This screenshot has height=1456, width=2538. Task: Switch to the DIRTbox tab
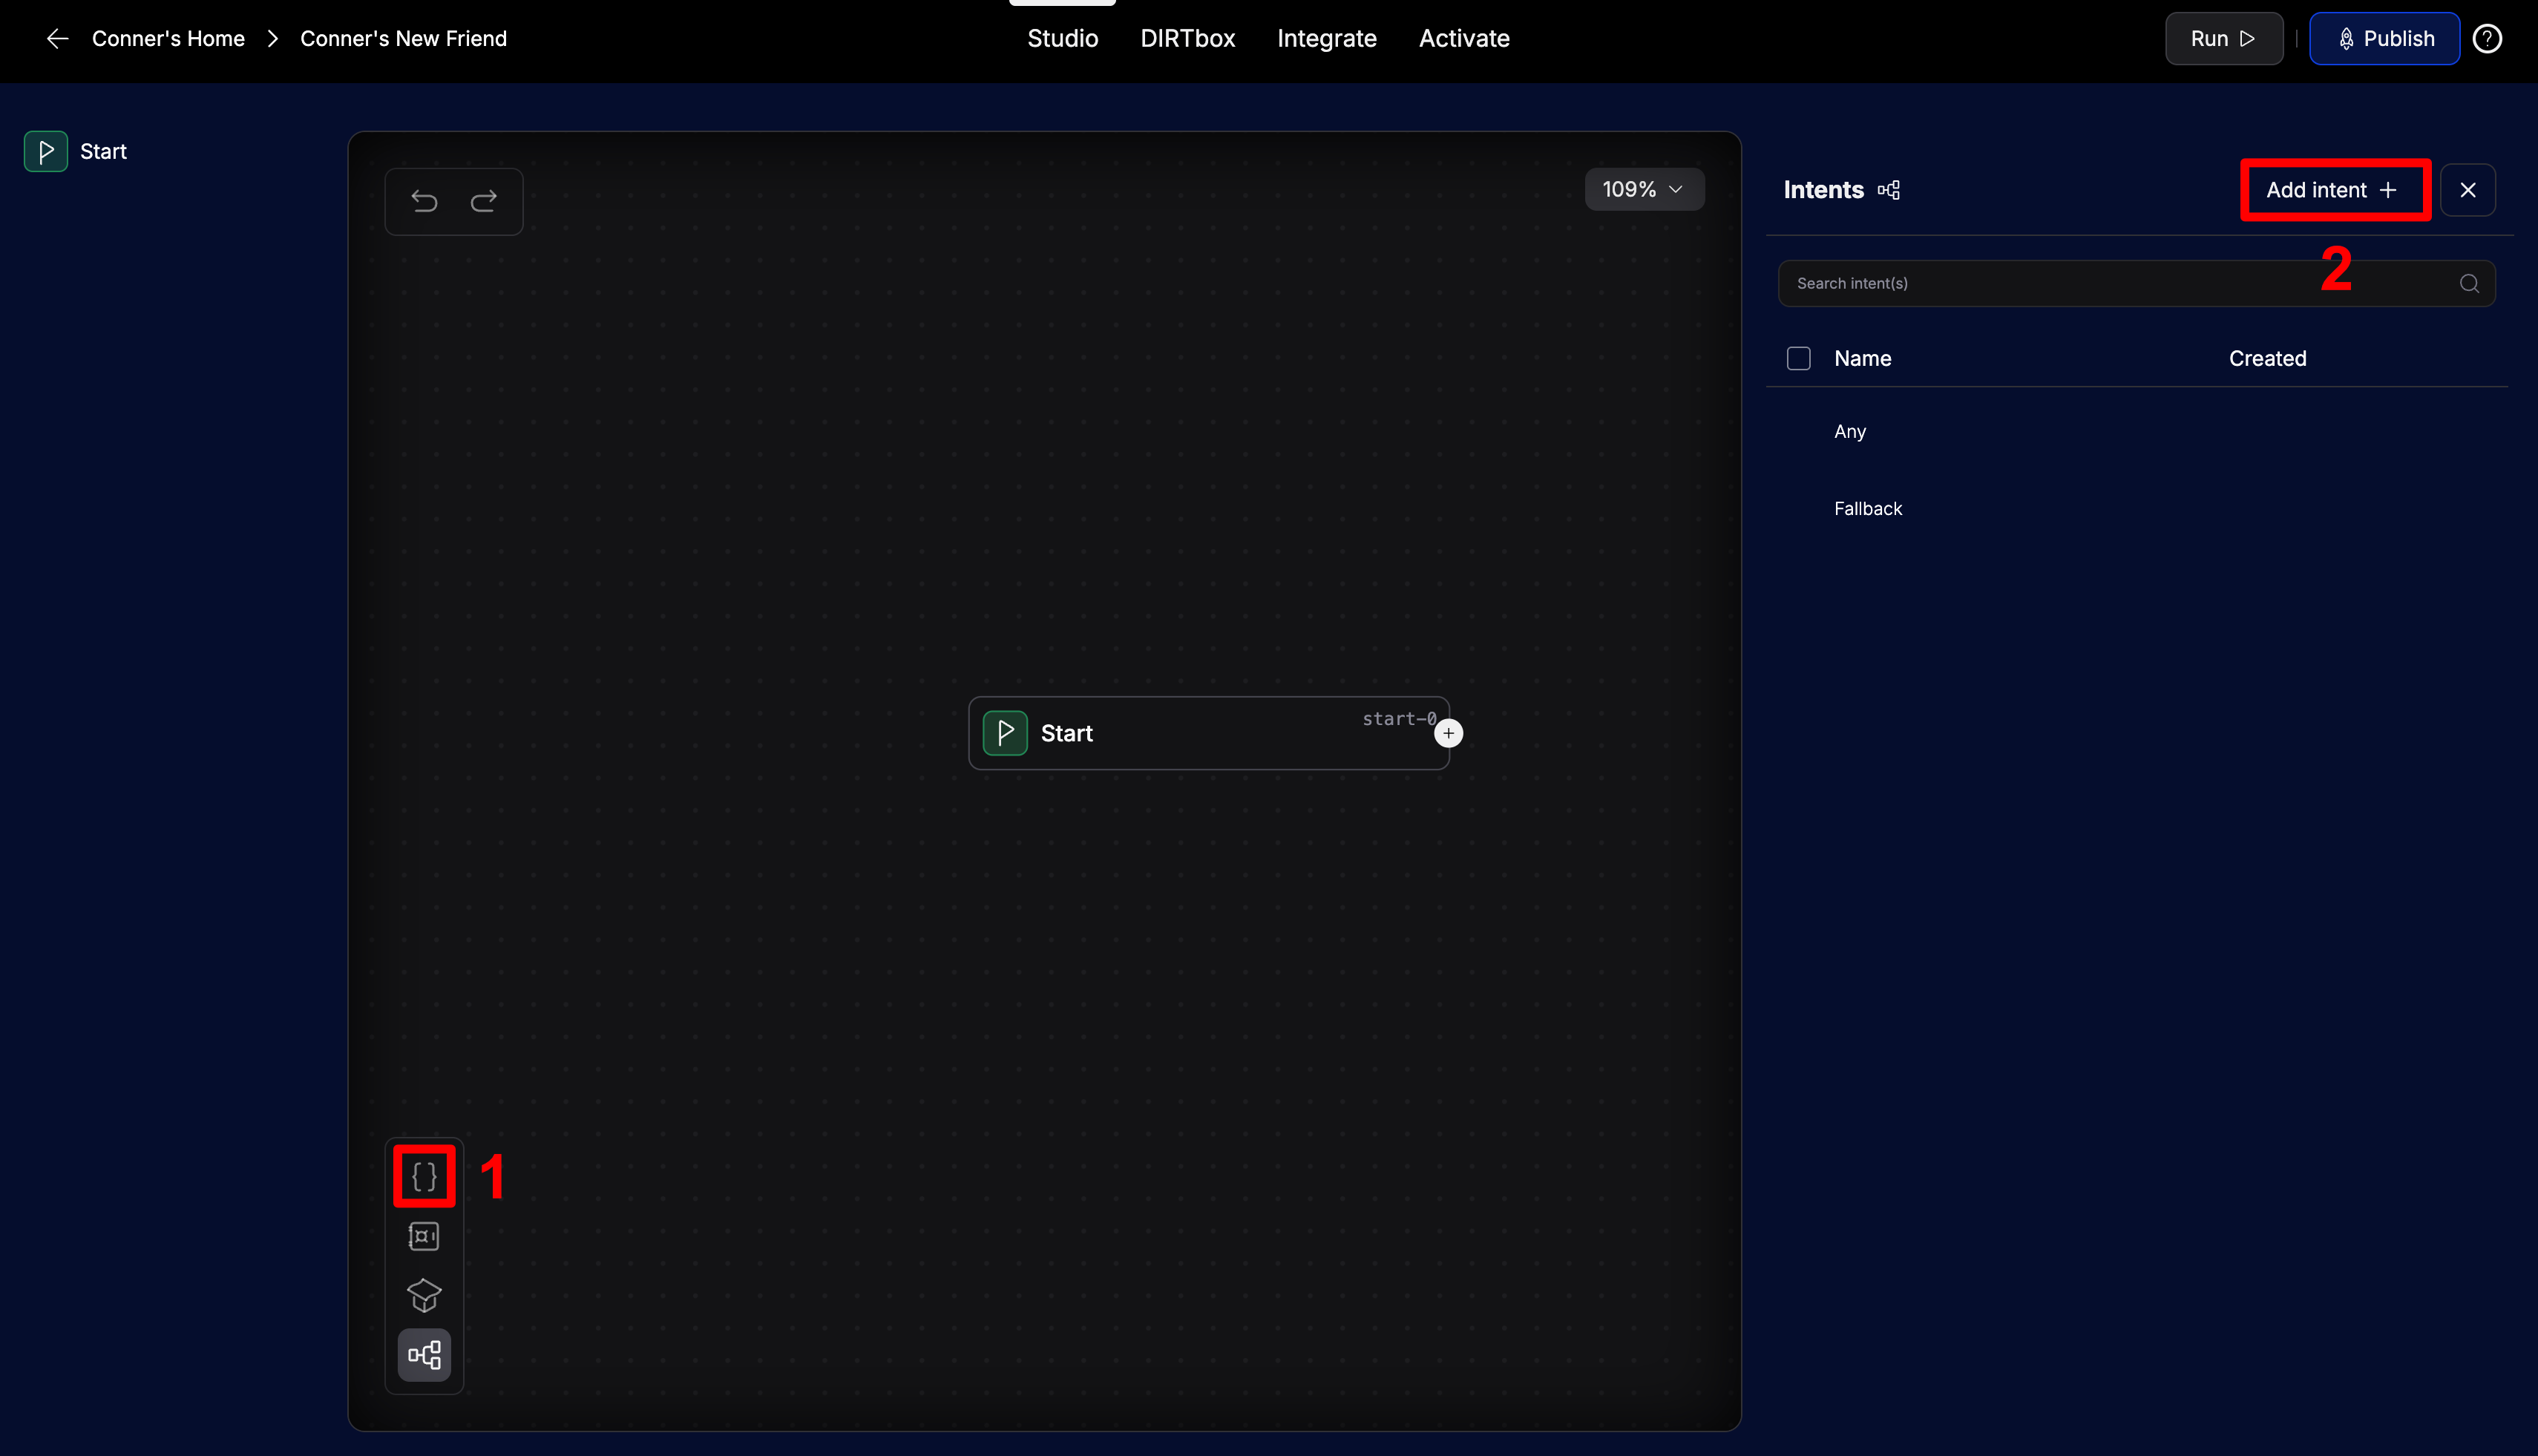[x=1187, y=39]
